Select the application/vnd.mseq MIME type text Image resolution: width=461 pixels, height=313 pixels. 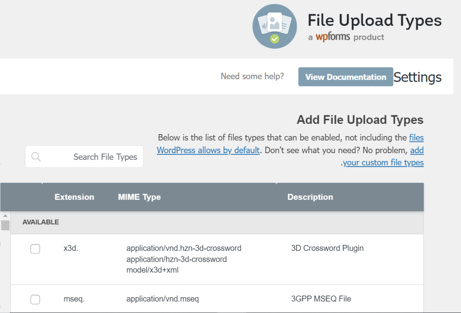[163, 299]
